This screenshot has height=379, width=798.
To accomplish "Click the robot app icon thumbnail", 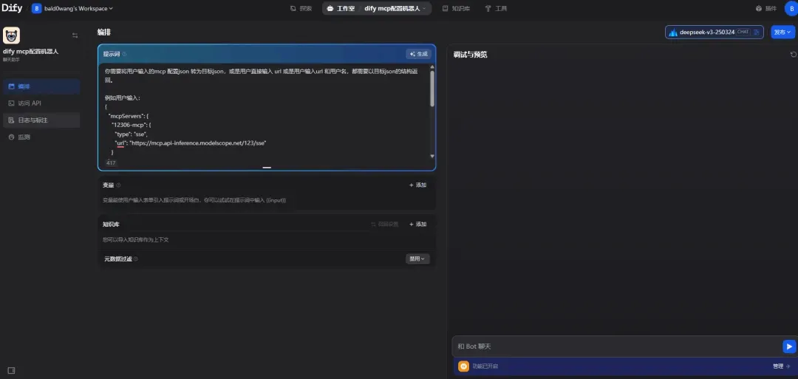I will [x=11, y=35].
